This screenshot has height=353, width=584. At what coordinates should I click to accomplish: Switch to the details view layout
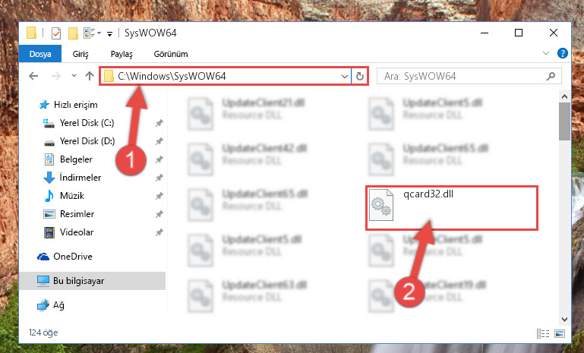[543, 333]
